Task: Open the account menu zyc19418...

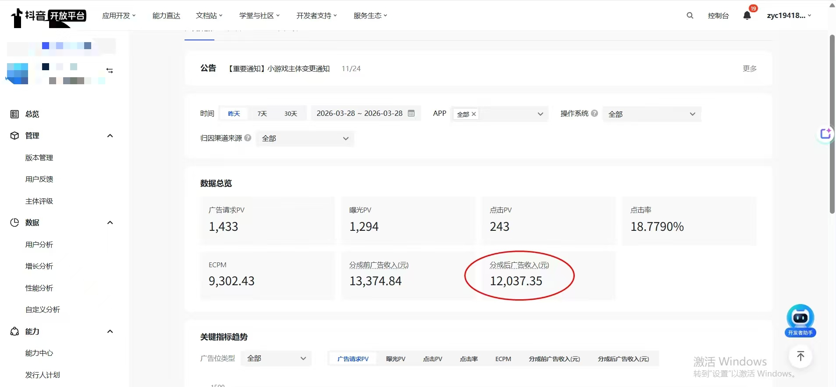Action: click(x=789, y=15)
